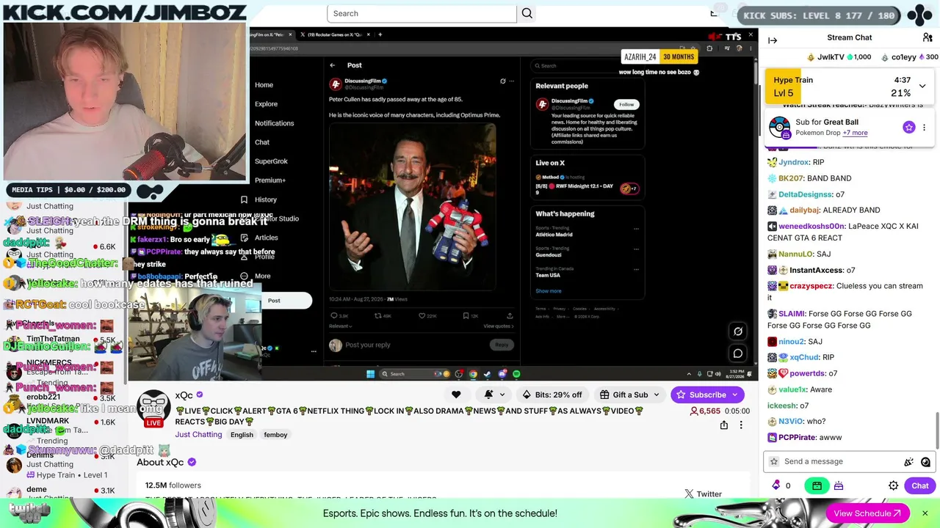Open the party popper celebration icon

[909, 461]
